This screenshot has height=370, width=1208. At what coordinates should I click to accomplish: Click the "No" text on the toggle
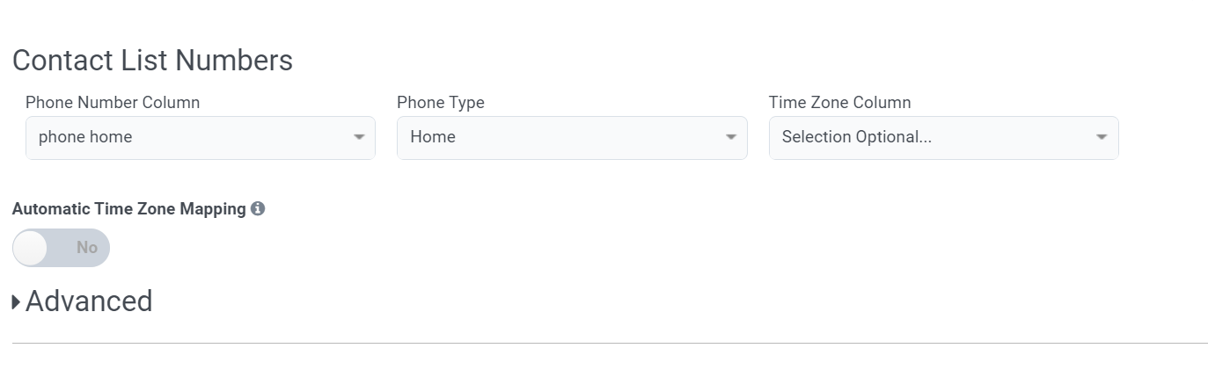point(87,248)
